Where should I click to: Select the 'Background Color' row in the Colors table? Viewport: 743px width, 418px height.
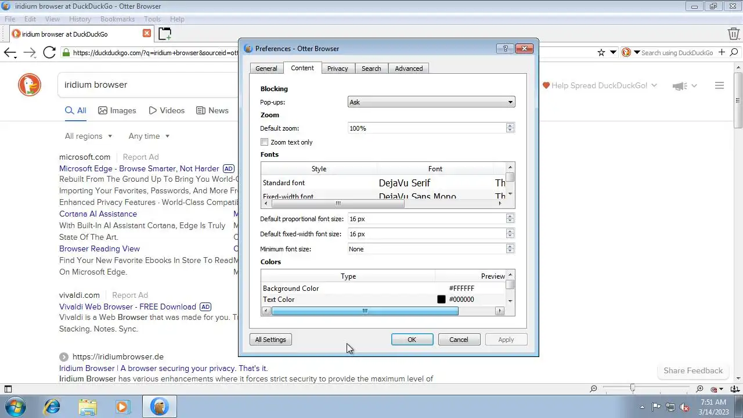tap(384, 289)
